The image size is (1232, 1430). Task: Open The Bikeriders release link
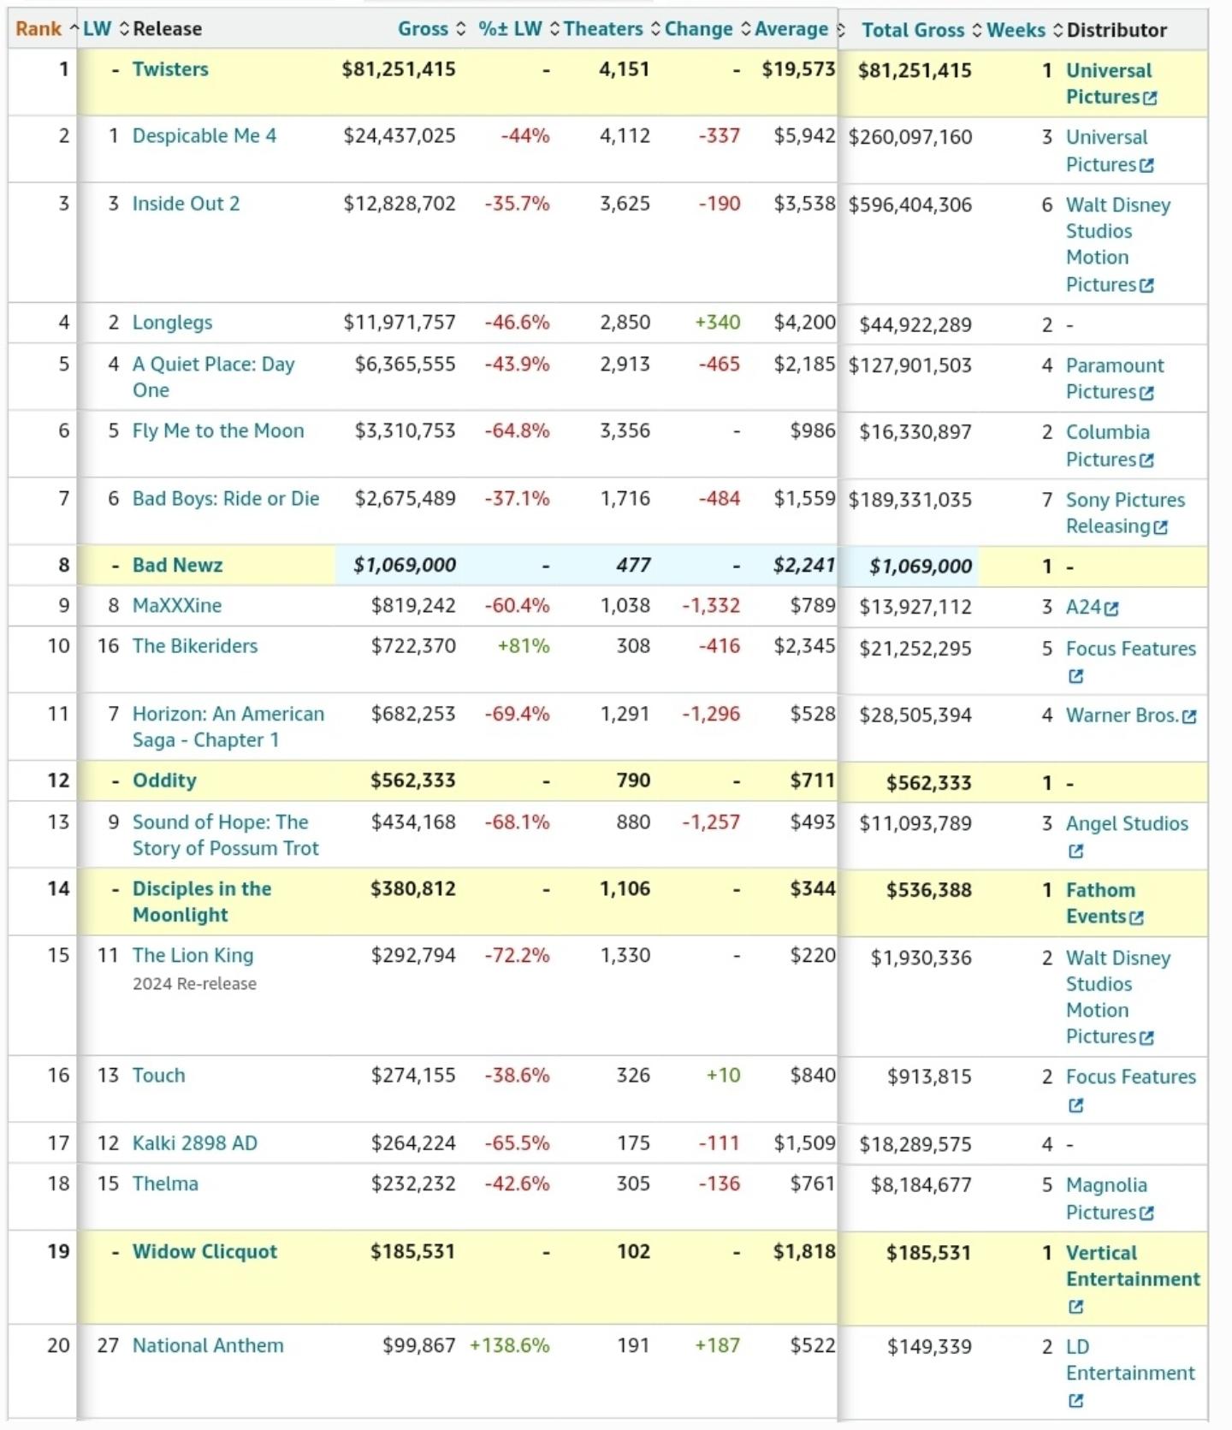point(195,646)
